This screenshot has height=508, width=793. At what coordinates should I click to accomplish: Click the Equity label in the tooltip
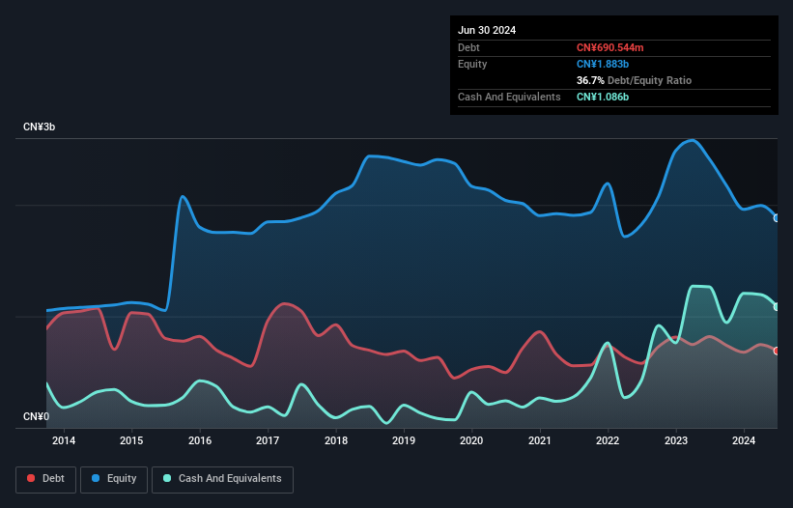(x=472, y=64)
